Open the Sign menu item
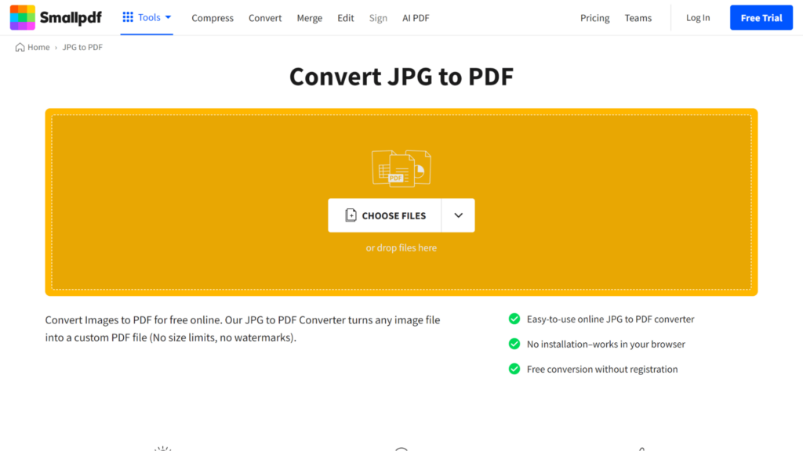 pyautogui.click(x=378, y=18)
